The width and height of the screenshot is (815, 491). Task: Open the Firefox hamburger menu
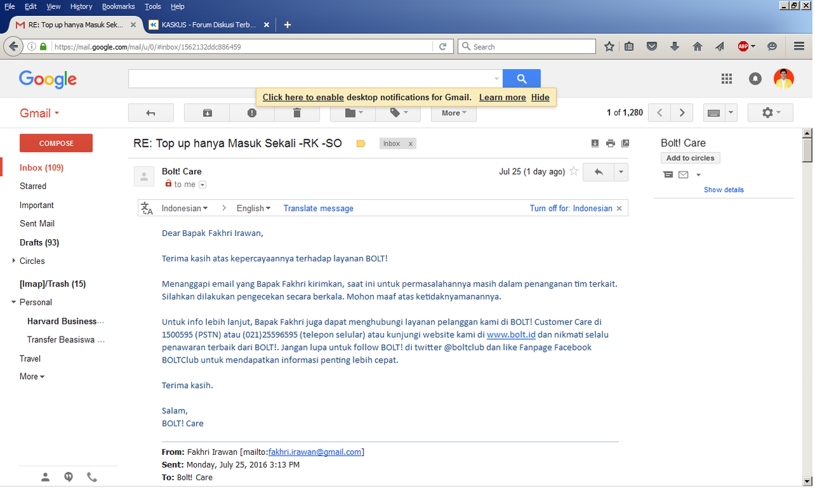[799, 46]
